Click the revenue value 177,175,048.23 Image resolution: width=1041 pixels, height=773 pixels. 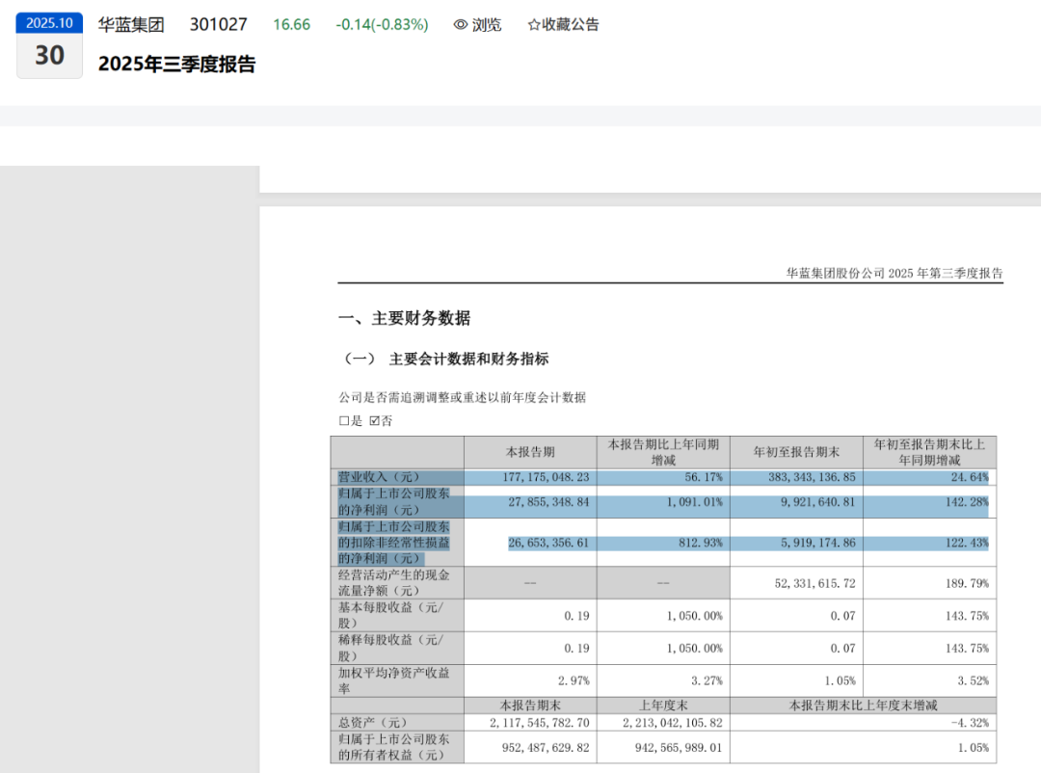click(546, 476)
